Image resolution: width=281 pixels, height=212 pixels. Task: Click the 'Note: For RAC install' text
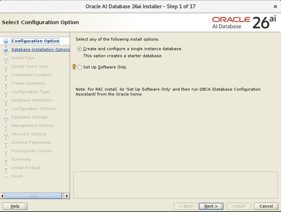coord(168,92)
